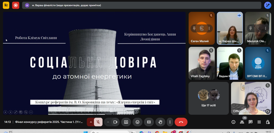The width and height of the screenshot is (274, 133).
Task: Open host controls lock icon
Action: point(268,122)
